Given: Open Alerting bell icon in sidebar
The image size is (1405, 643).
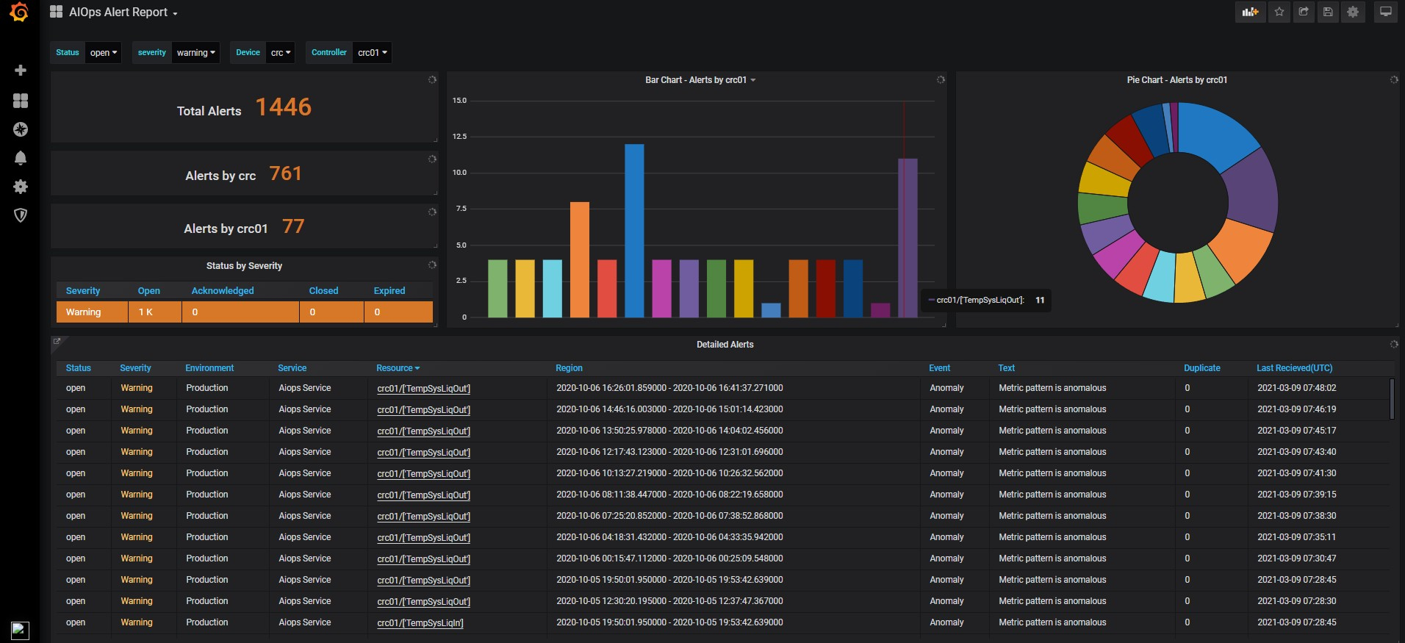Looking at the screenshot, I should pyautogui.click(x=21, y=158).
